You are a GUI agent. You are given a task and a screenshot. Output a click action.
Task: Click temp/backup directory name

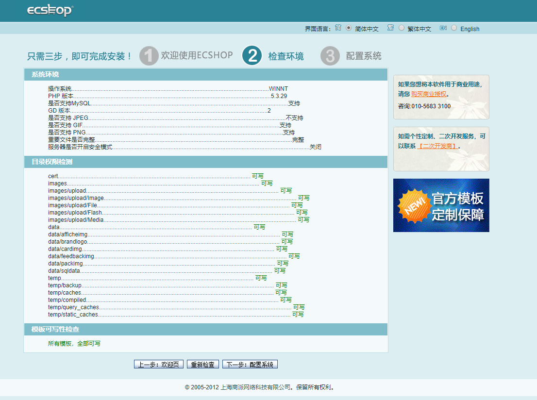pos(65,285)
